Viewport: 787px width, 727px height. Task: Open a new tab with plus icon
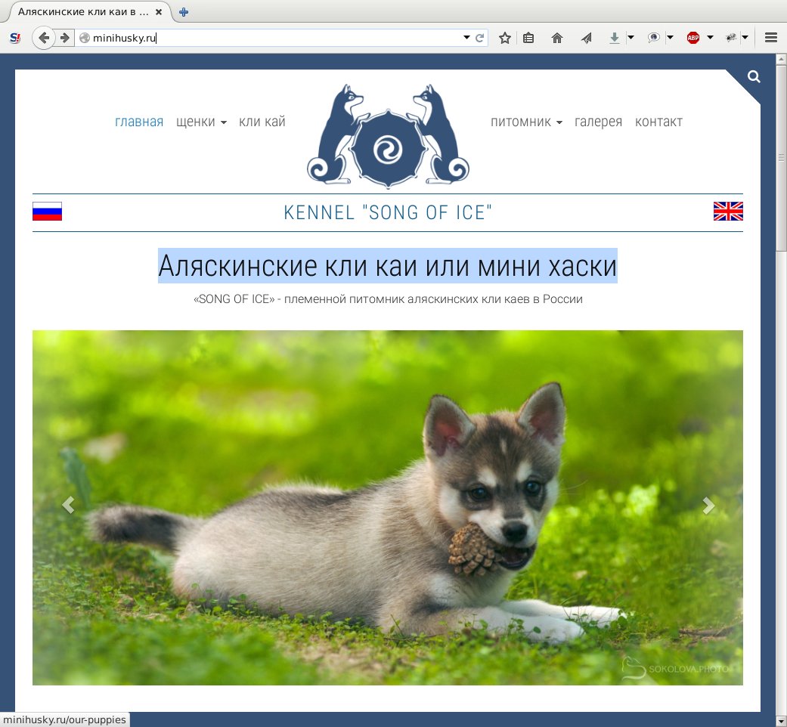coord(184,12)
